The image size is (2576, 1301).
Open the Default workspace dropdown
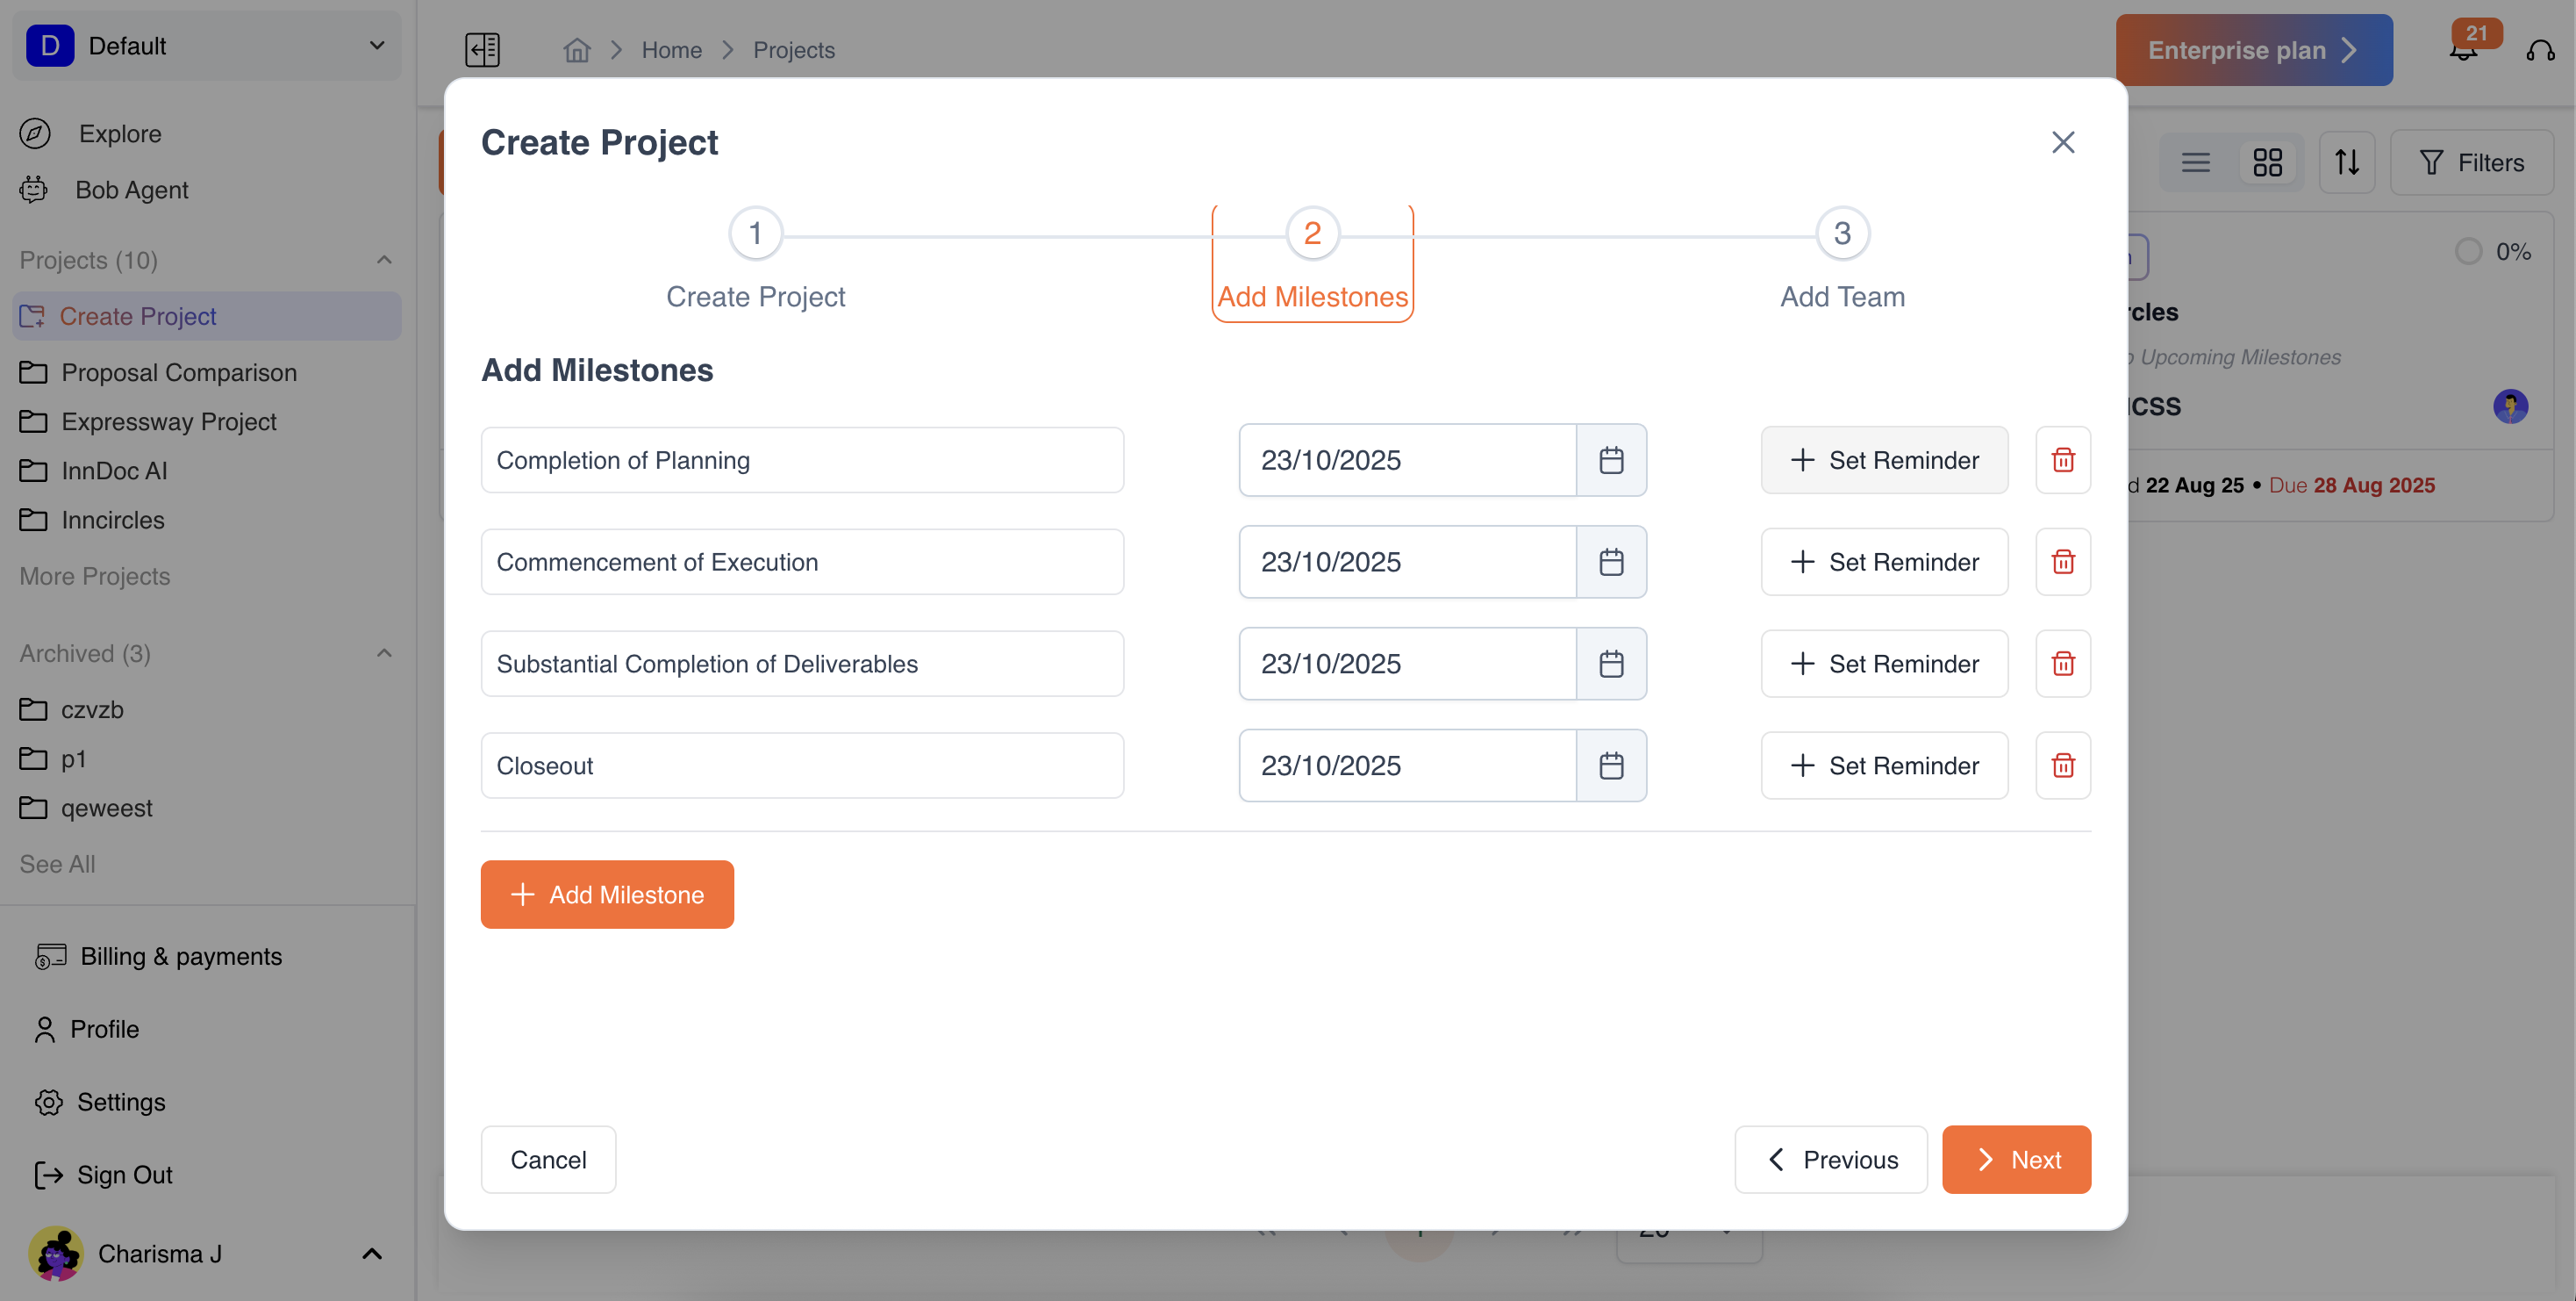(x=207, y=46)
